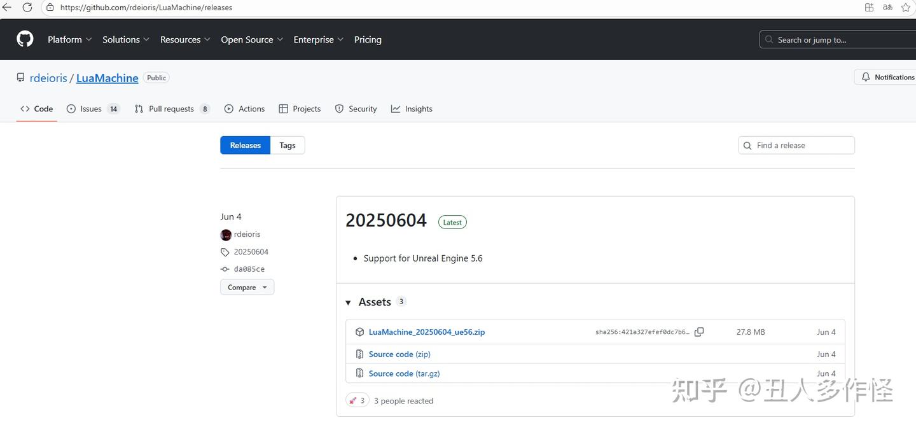Open the Actions tab
916x427 pixels.
pos(245,109)
